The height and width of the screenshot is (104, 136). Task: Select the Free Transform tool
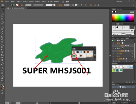[x=2, y=50]
